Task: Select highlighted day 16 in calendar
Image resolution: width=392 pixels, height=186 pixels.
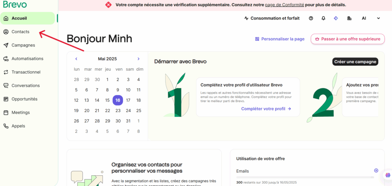Action: tap(118, 100)
